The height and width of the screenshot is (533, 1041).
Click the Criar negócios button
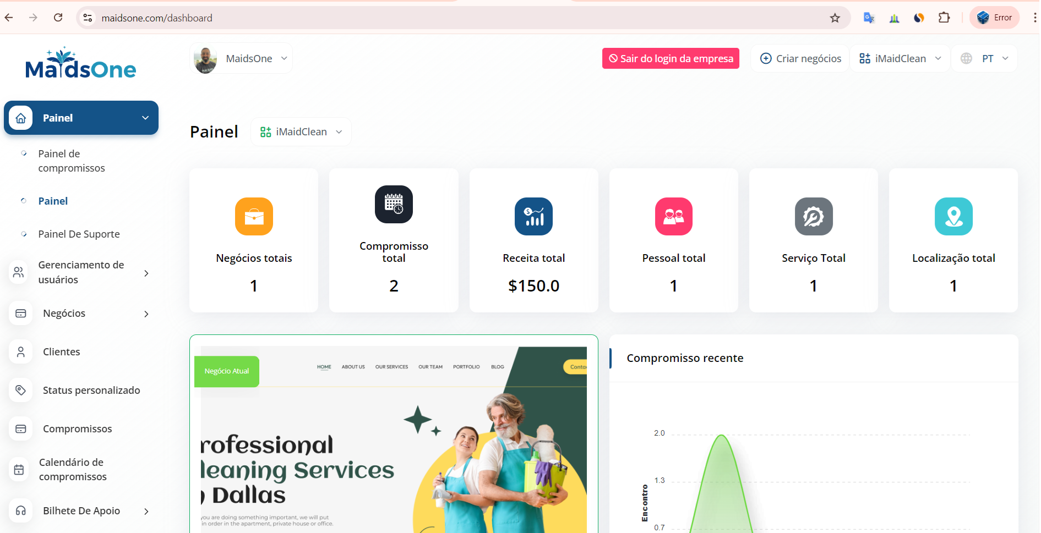[800, 59]
